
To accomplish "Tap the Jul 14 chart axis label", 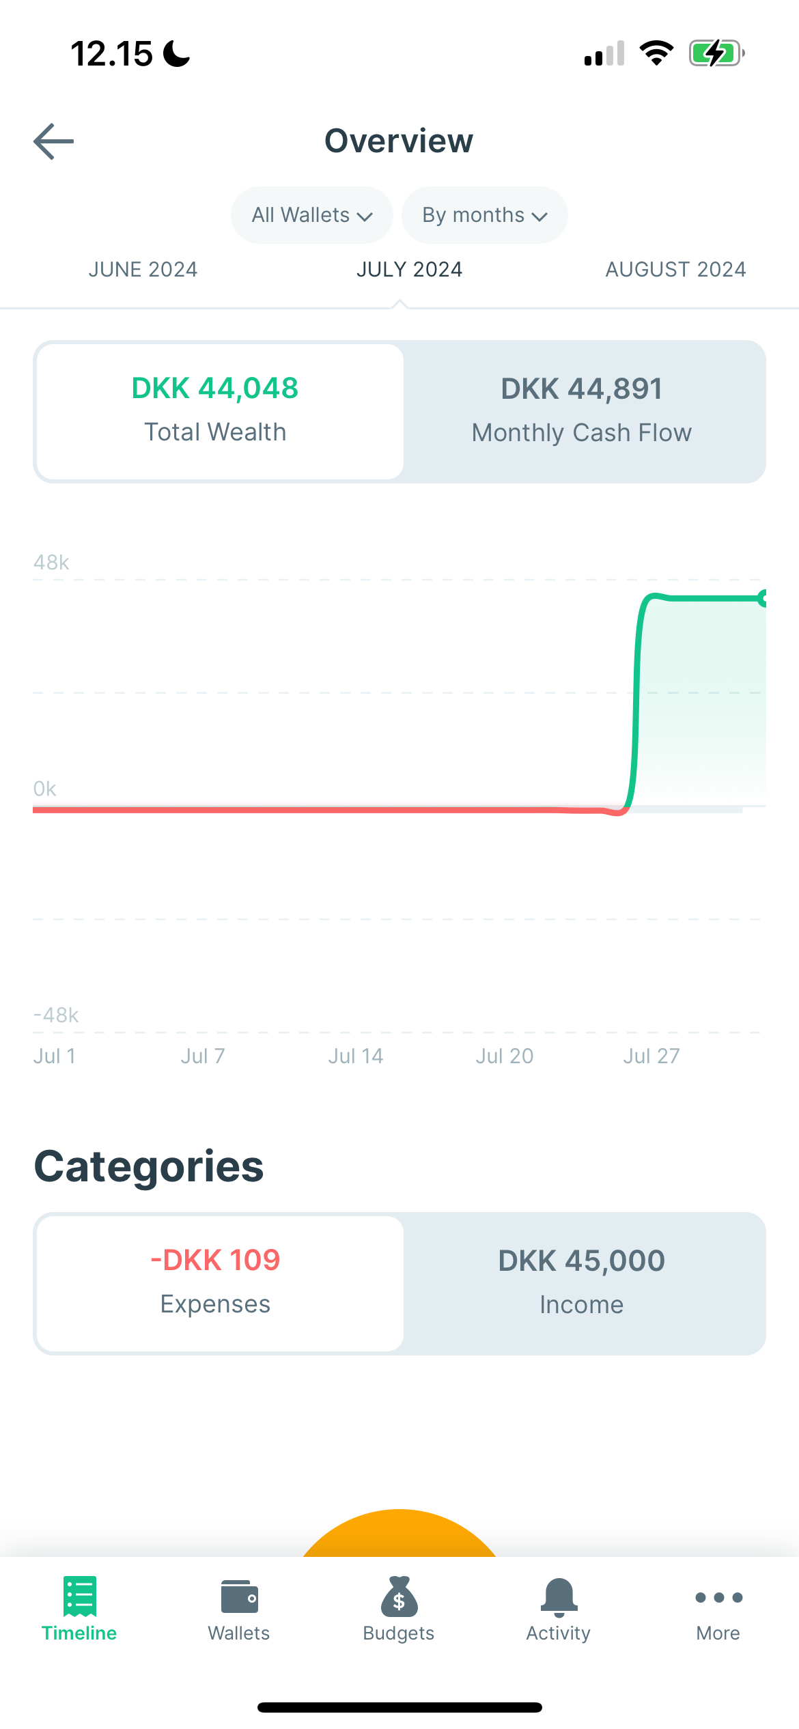I will point(355,1056).
